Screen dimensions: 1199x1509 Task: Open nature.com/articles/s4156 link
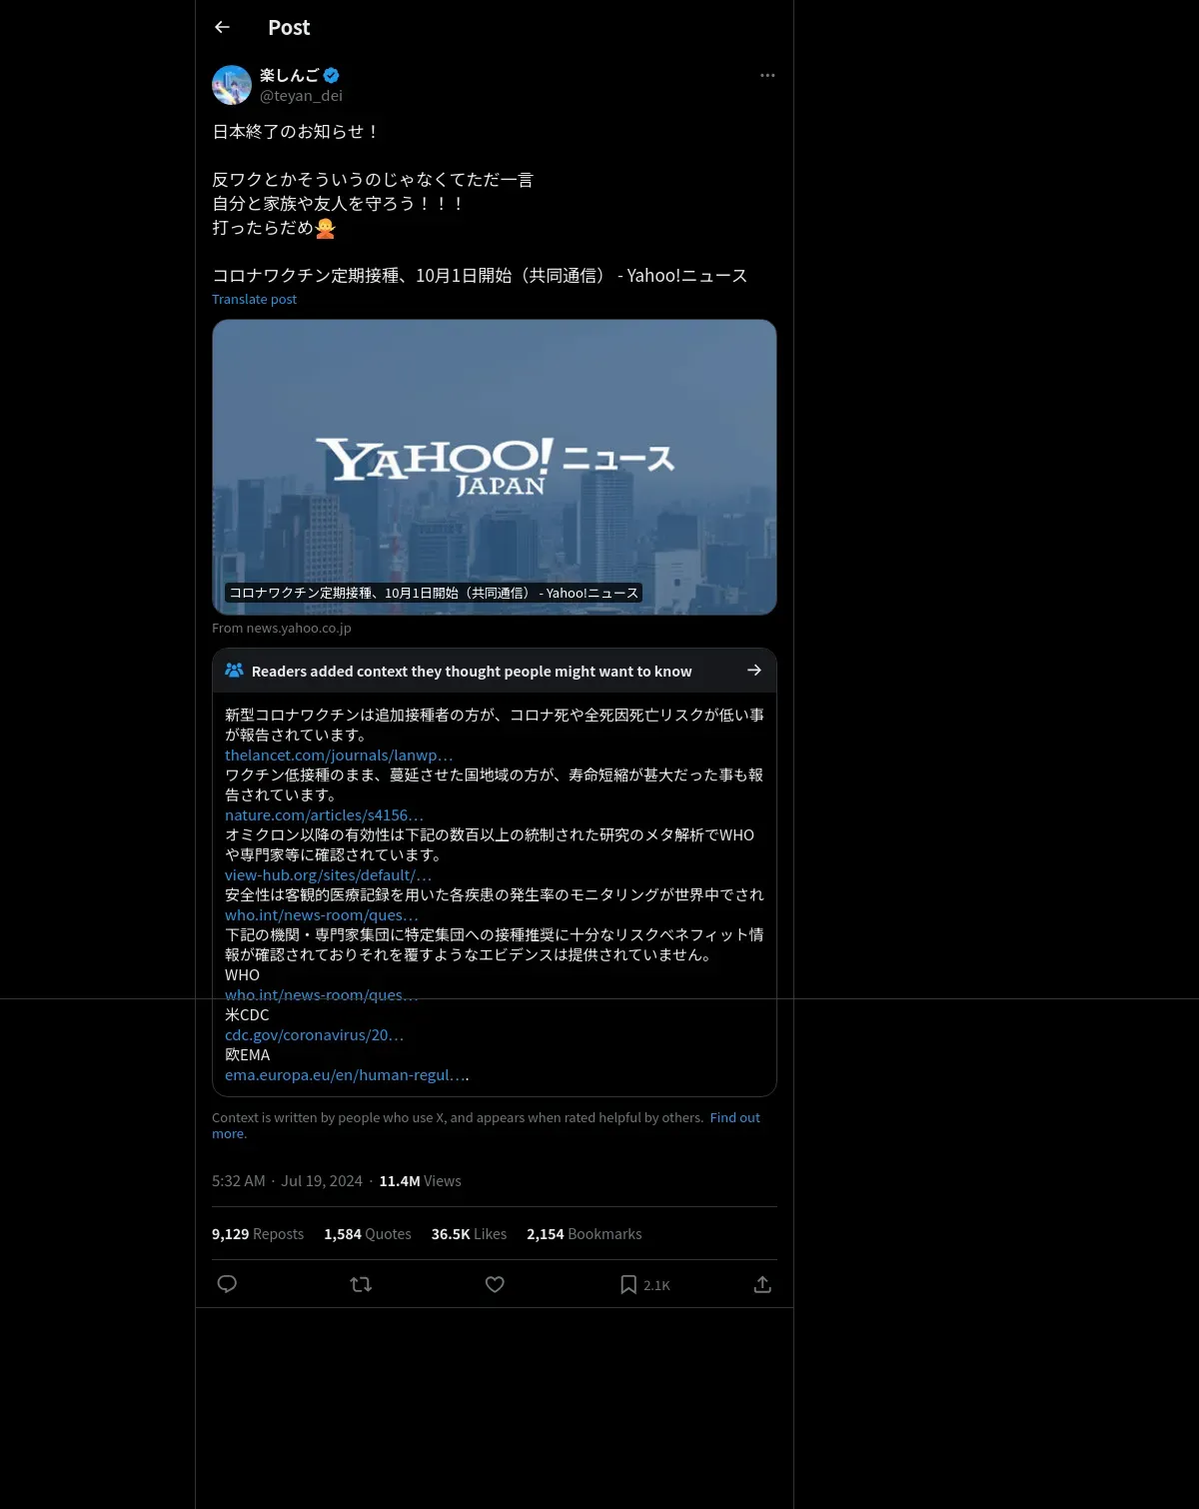[324, 815]
